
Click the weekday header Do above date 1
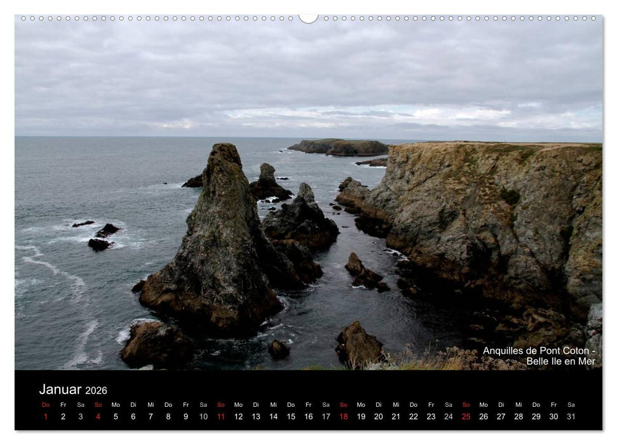tap(45, 404)
